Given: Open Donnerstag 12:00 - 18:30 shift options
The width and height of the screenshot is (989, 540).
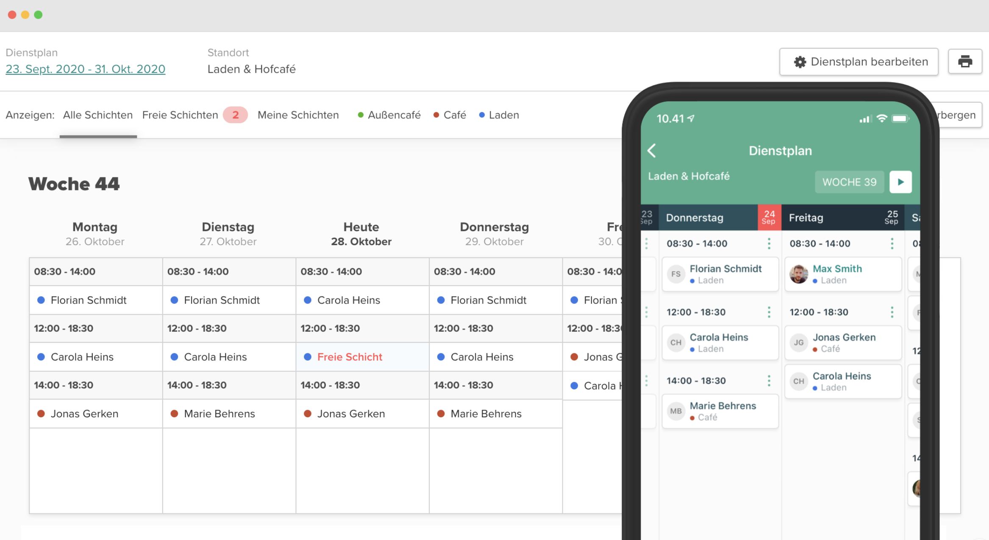Looking at the screenshot, I should [x=769, y=312].
